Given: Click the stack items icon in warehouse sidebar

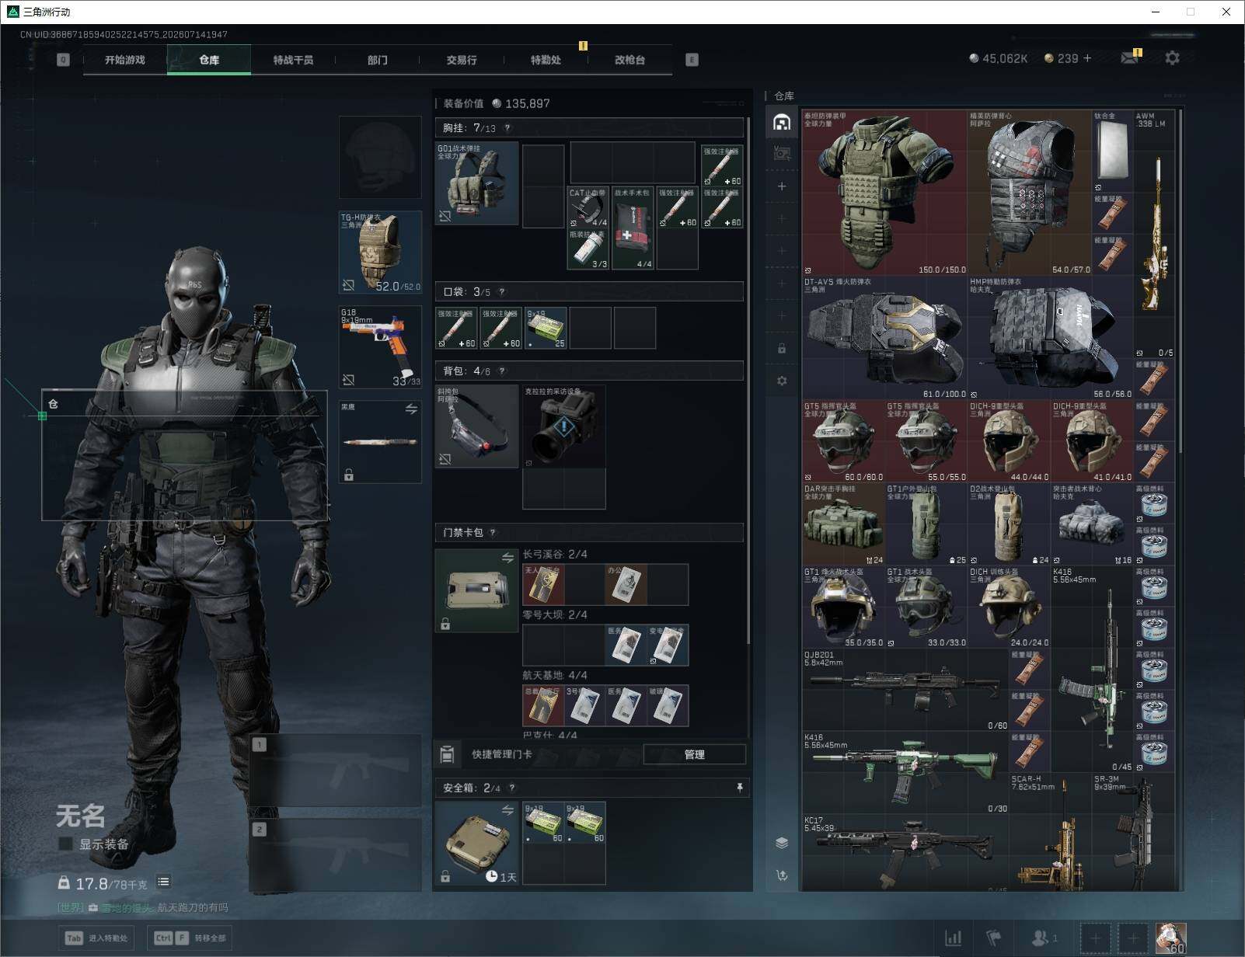Looking at the screenshot, I should point(782,843).
